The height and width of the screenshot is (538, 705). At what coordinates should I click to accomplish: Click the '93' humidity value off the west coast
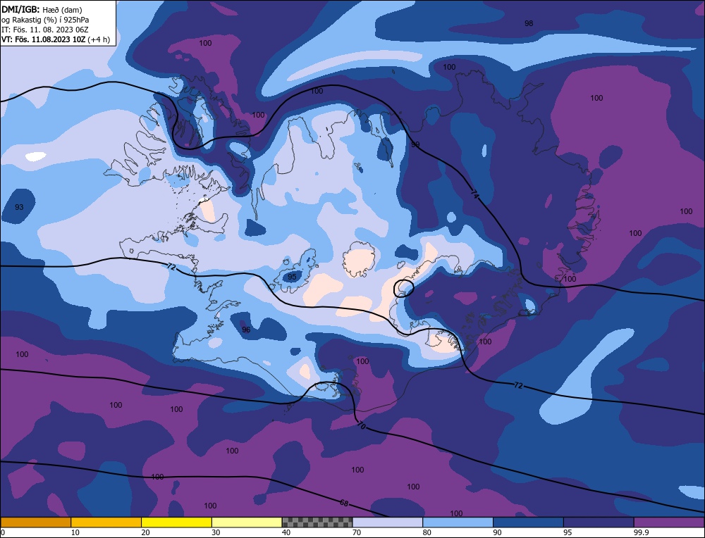click(19, 207)
